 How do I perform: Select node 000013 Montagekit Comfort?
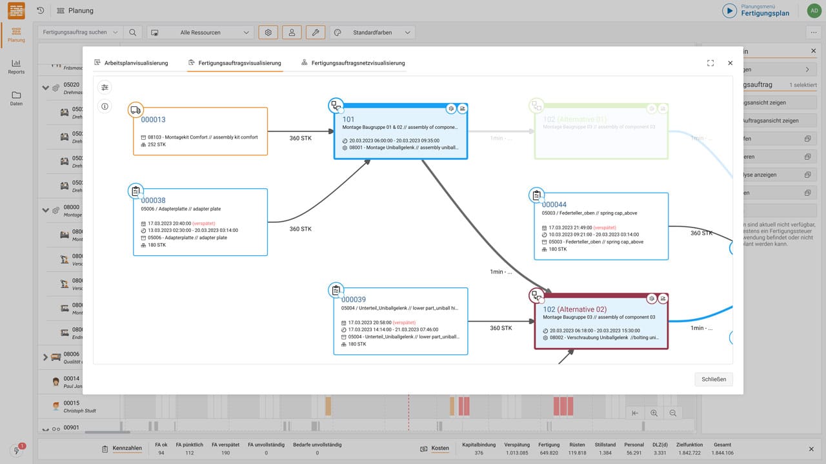click(x=201, y=131)
